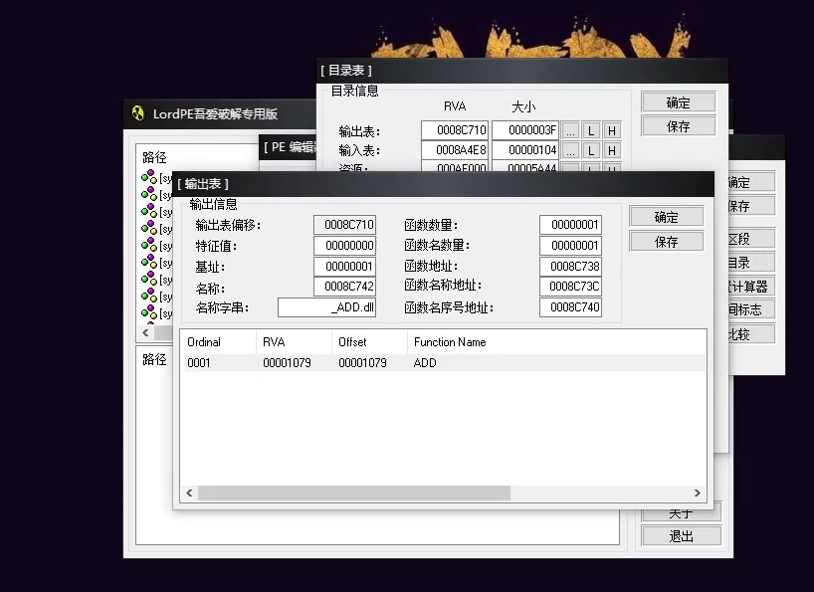The image size is (814, 592).
Task: Click 保存 in the 输出表 dialog
Action: click(666, 241)
